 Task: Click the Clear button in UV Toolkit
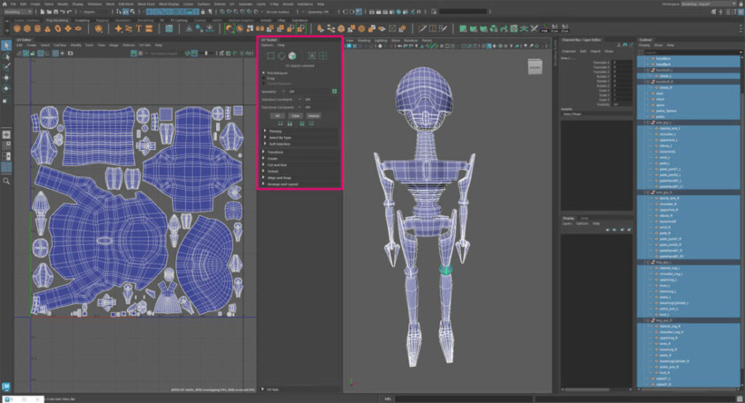(295, 116)
